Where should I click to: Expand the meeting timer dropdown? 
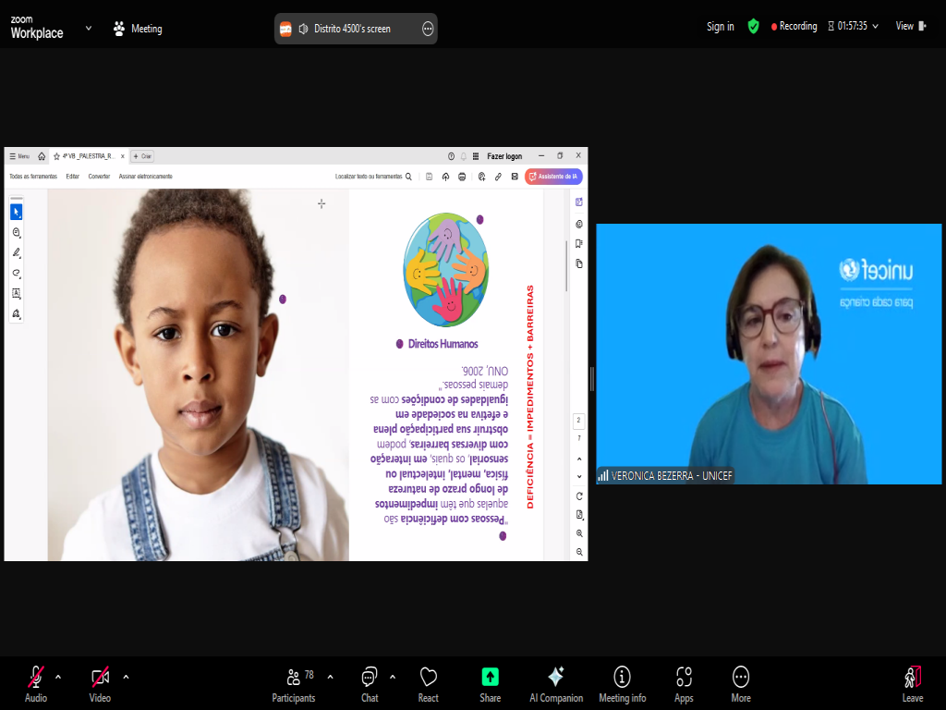coord(875,27)
